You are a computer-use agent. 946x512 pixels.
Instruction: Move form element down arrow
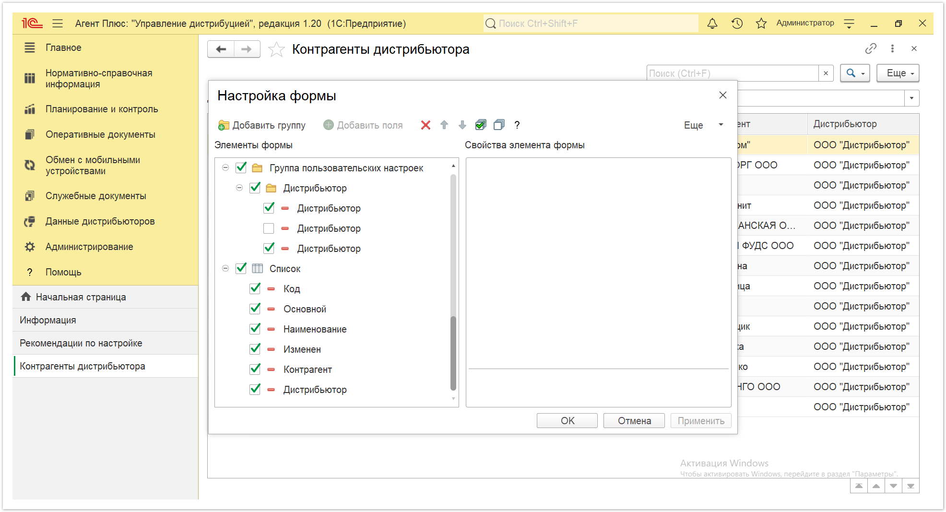tap(462, 125)
